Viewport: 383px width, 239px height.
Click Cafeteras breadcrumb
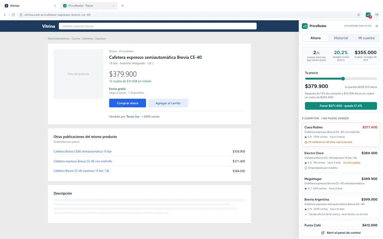[87, 39]
